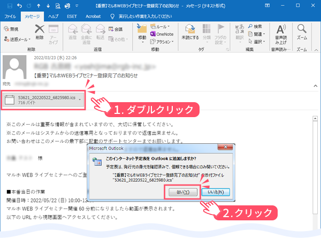321x238 pixels.
Task: Click the Save icon in quick access toolbar
Action: [x=10, y=6]
